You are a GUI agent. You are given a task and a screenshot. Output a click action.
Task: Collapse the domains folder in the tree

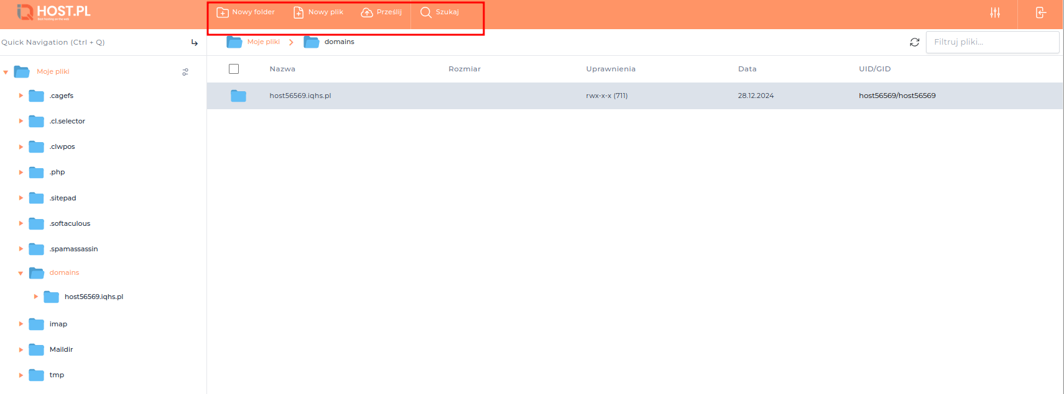tap(21, 273)
